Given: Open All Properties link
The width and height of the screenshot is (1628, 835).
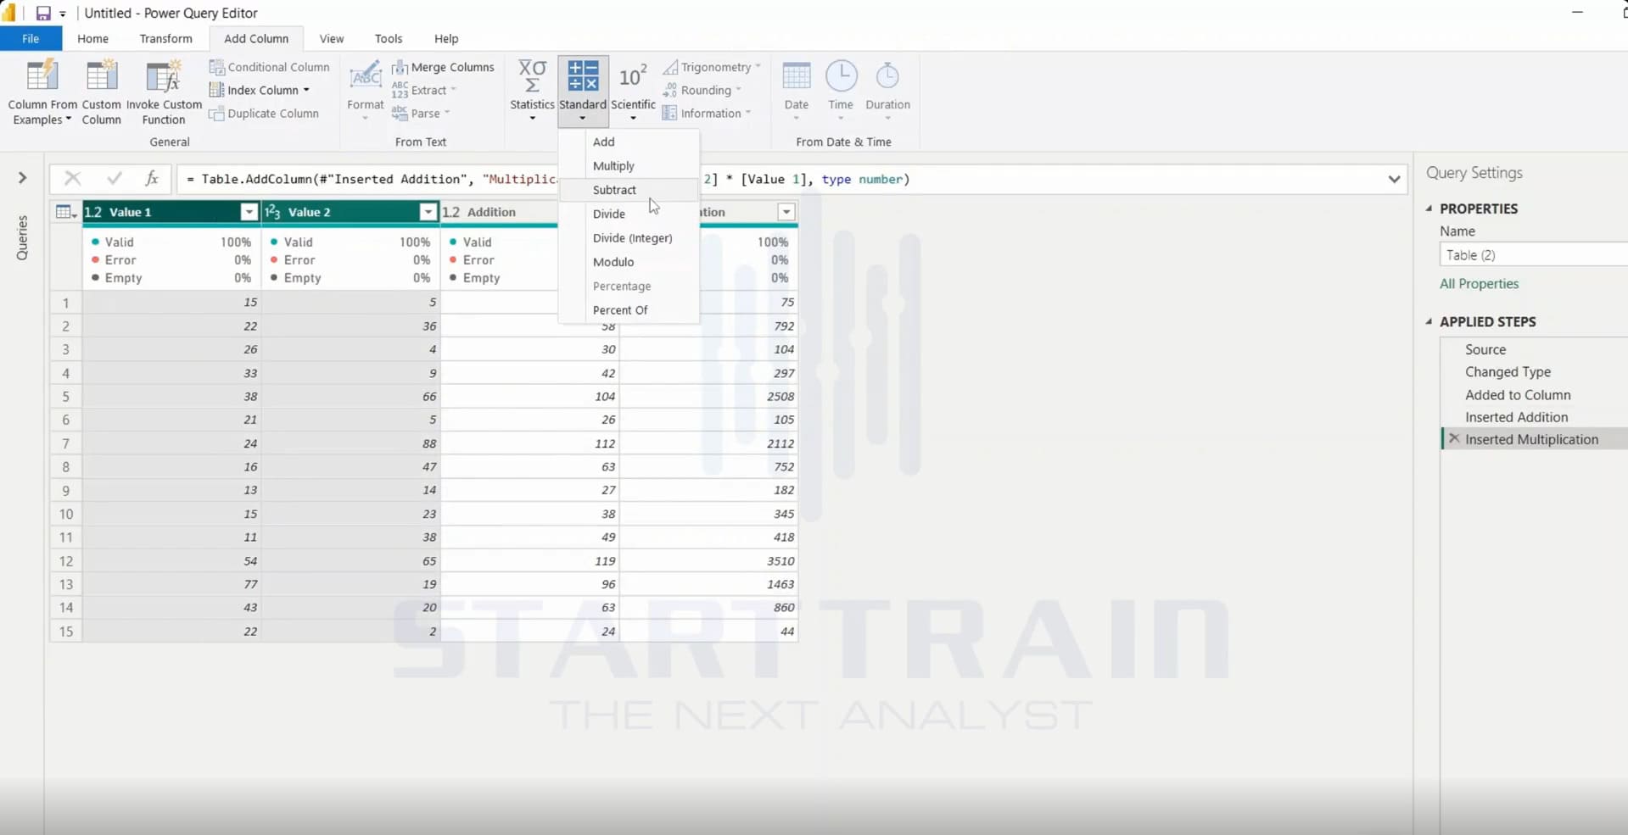Looking at the screenshot, I should click(x=1479, y=284).
